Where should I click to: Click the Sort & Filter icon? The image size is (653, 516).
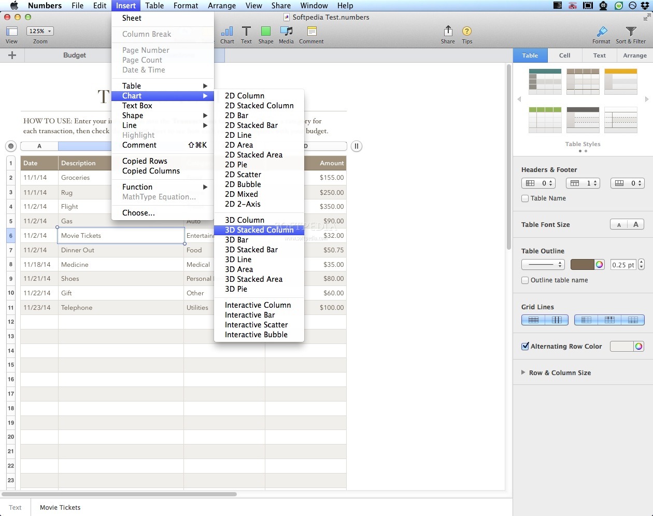(631, 35)
